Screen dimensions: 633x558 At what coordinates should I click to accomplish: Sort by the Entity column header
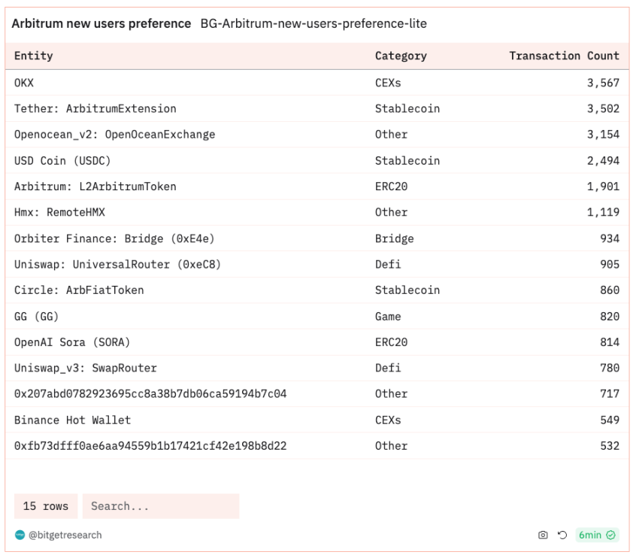pyautogui.click(x=34, y=56)
